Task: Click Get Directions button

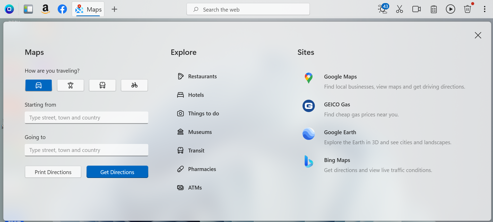Action: [x=117, y=172]
